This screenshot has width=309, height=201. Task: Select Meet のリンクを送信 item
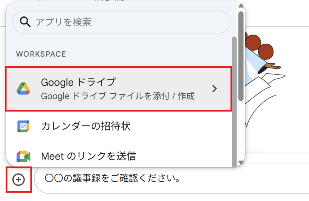[118, 156]
